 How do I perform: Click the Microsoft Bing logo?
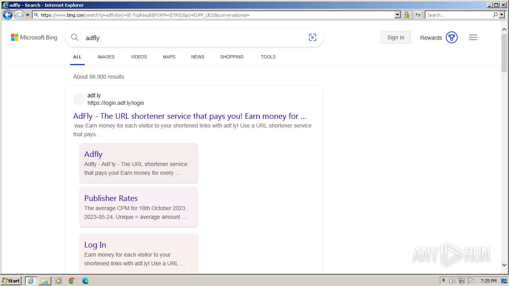[34, 37]
